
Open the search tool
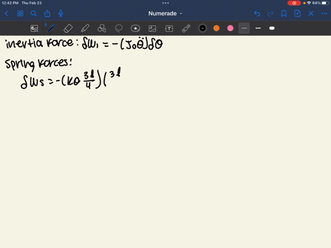[x=34, y=14]
